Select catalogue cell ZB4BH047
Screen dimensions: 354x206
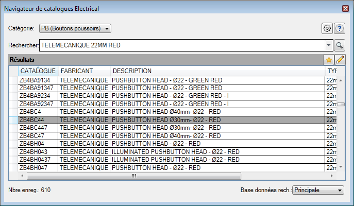pos(38,168)
